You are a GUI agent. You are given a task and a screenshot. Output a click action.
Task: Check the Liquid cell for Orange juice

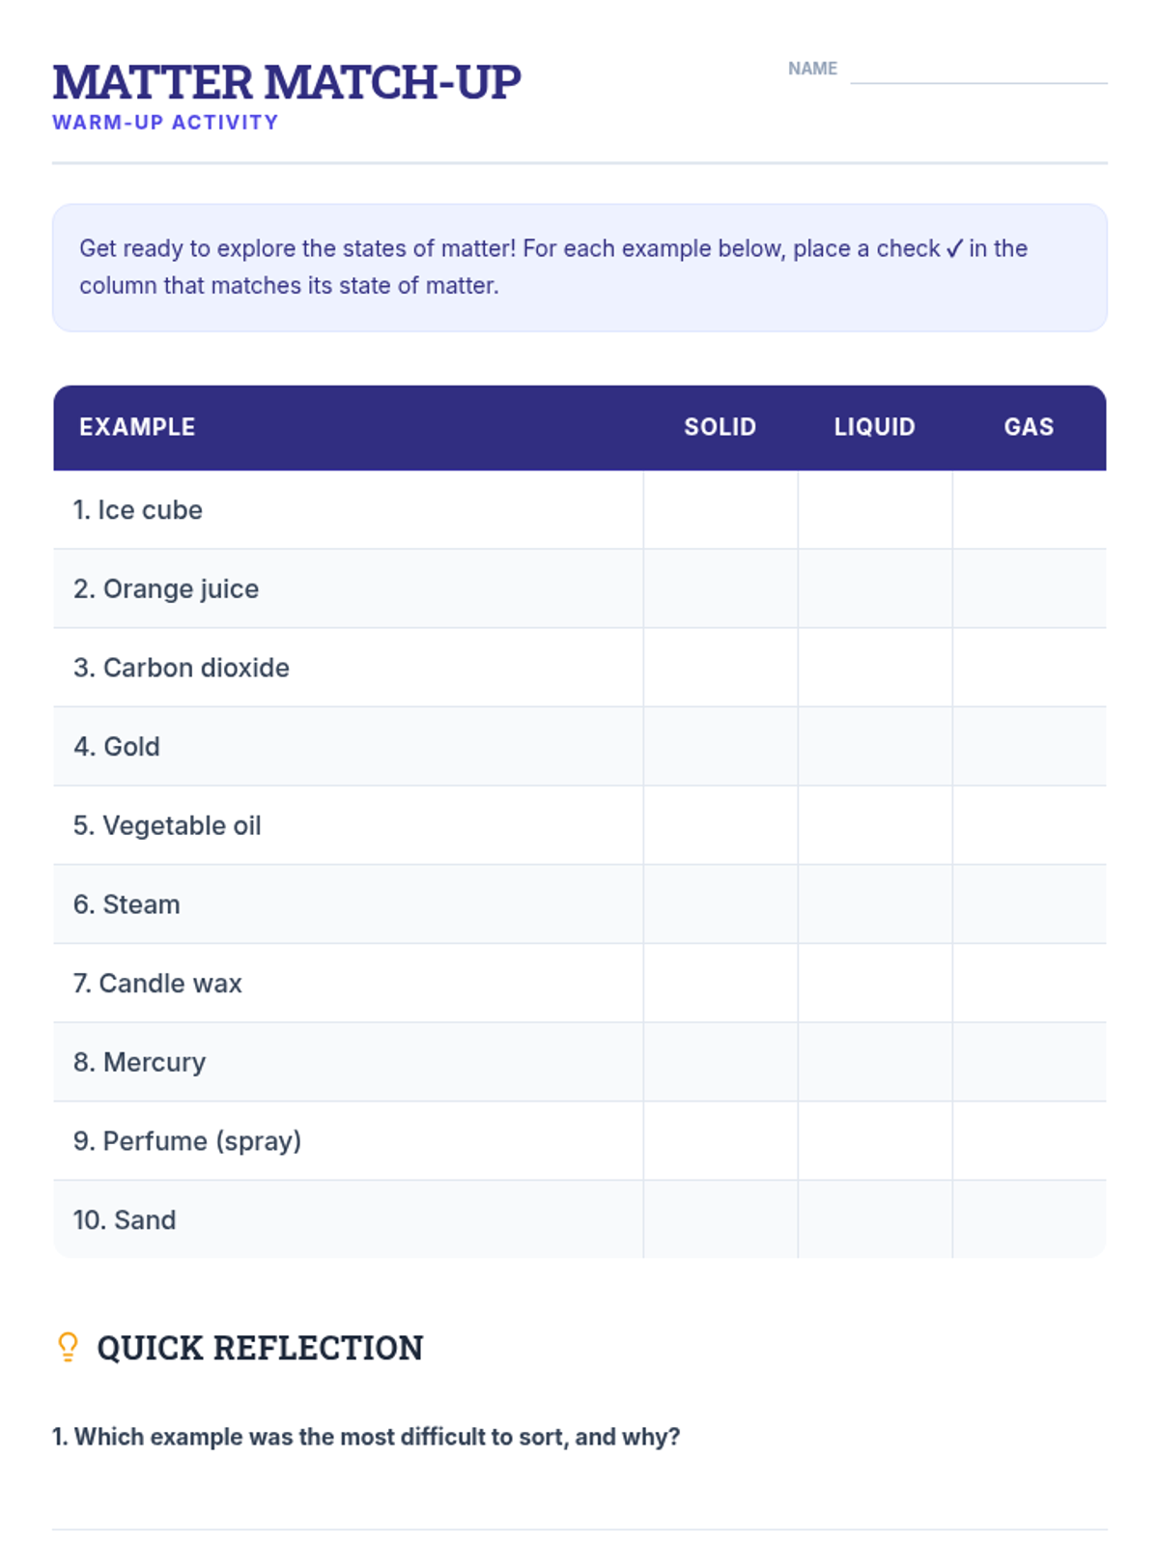pos(875,589)
